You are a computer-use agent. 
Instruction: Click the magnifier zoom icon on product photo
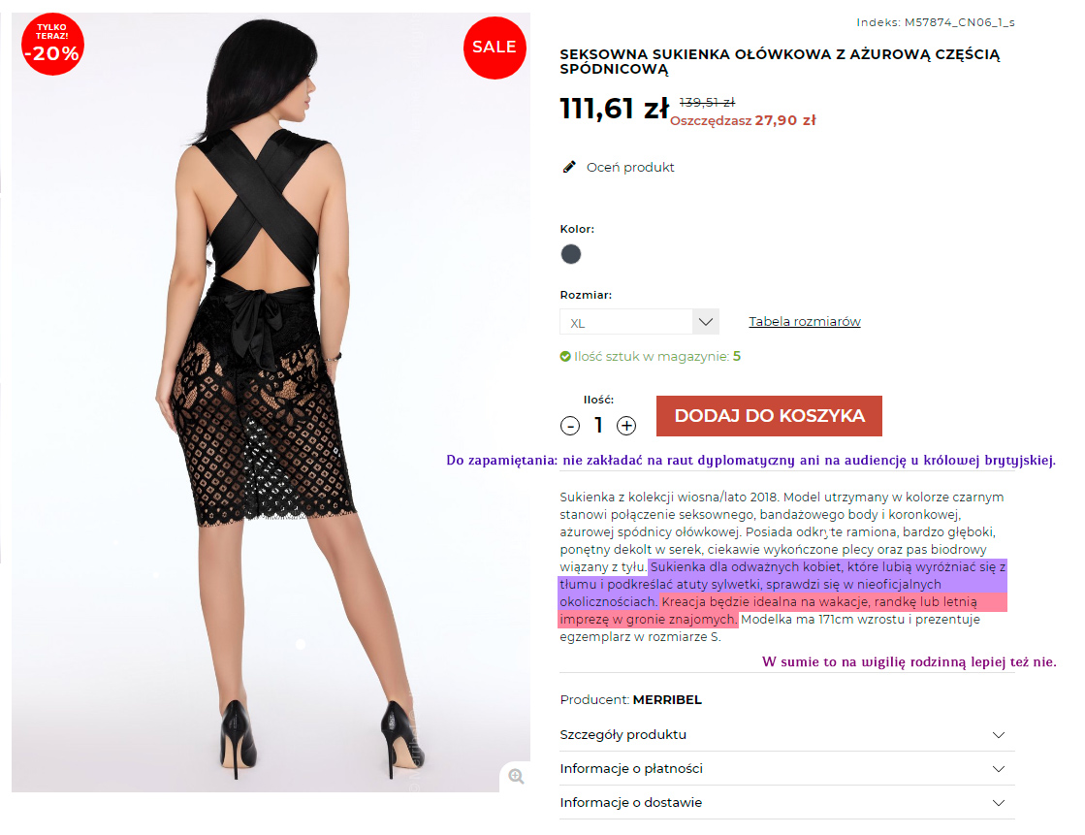click(x=516, y=776)
